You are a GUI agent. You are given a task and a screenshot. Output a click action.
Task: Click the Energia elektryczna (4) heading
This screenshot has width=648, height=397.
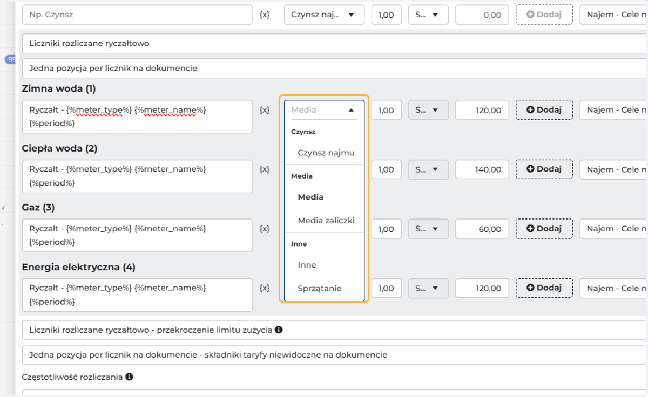tap(79, 266)
